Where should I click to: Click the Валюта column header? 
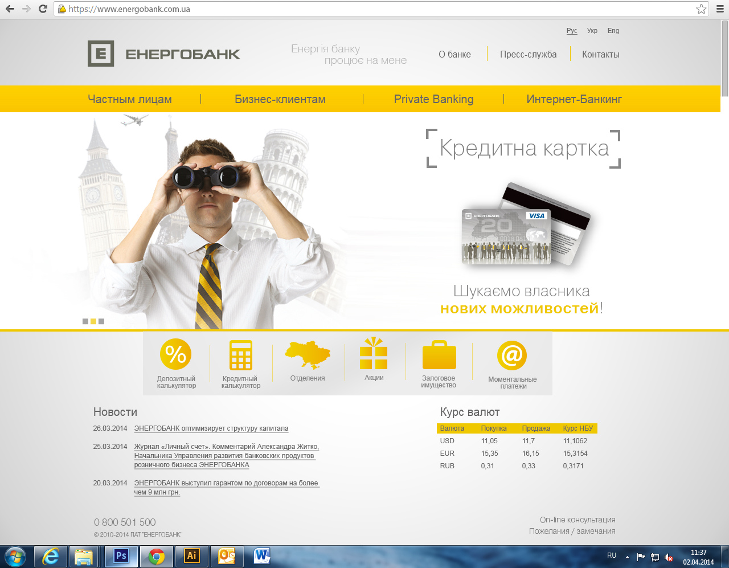(x=452, y=428)
